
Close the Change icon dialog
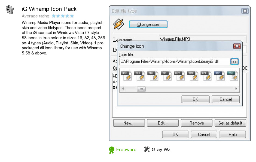point(237,46)
